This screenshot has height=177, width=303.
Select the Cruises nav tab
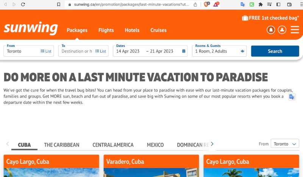coord(158,30)
